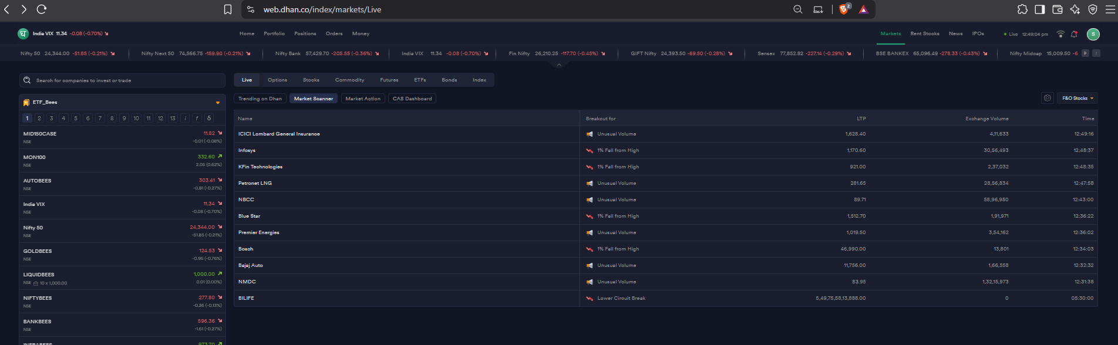
Task: Click the Brave VPN shield icon
Action: 1093,9
